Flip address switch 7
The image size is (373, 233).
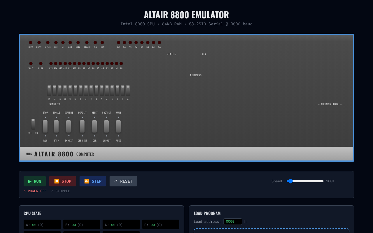[91, 91]
